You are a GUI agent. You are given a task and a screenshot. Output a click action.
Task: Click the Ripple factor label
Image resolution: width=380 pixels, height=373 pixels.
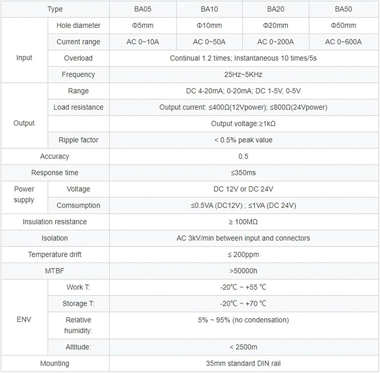[x=78, y=140]
